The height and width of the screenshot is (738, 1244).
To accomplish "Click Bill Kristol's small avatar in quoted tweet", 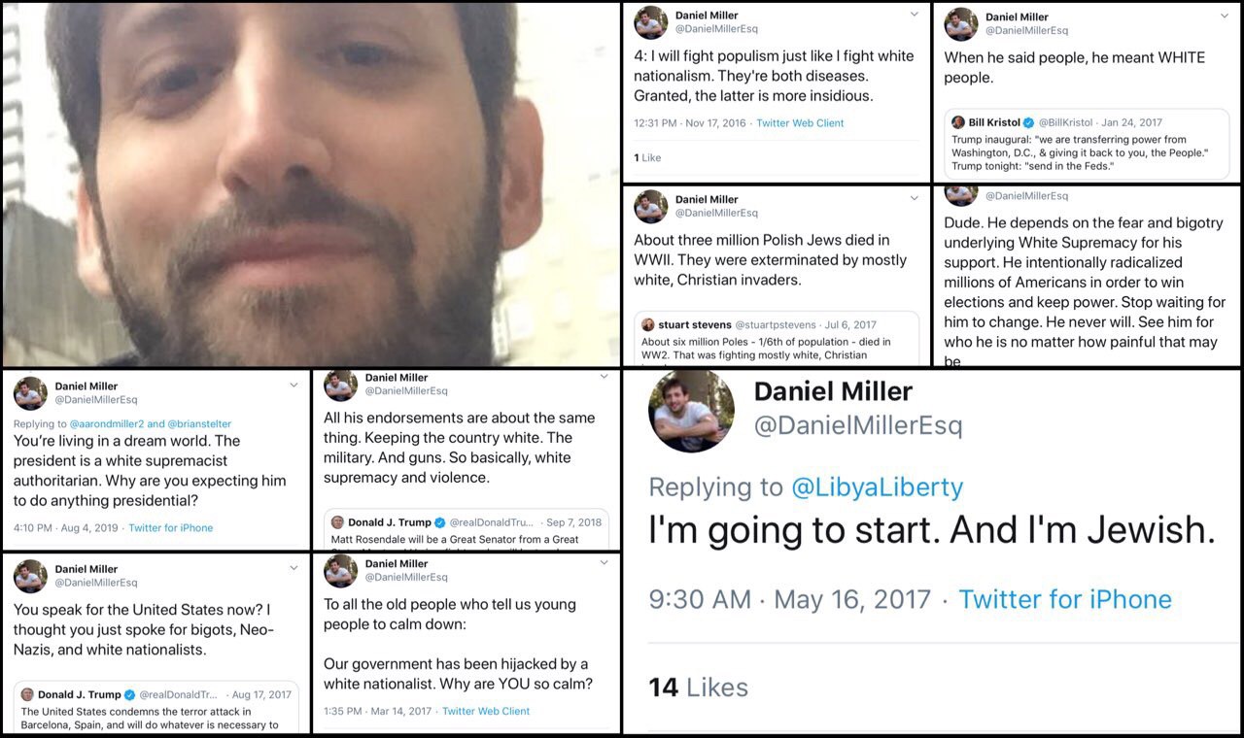I will click(x=957, y=122).
